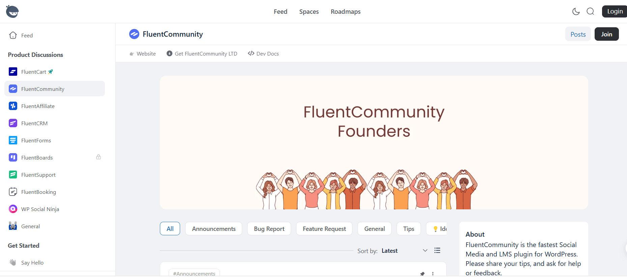
Task: Select the All topic filter
Action: coord(170,229)
